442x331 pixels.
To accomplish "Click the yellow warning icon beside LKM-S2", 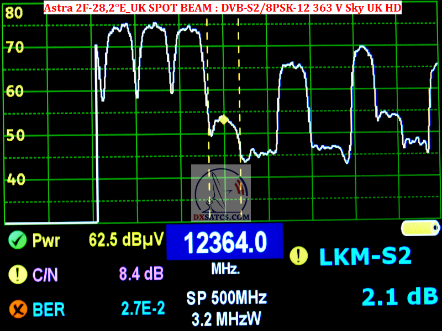I will (x=299, y=255).
